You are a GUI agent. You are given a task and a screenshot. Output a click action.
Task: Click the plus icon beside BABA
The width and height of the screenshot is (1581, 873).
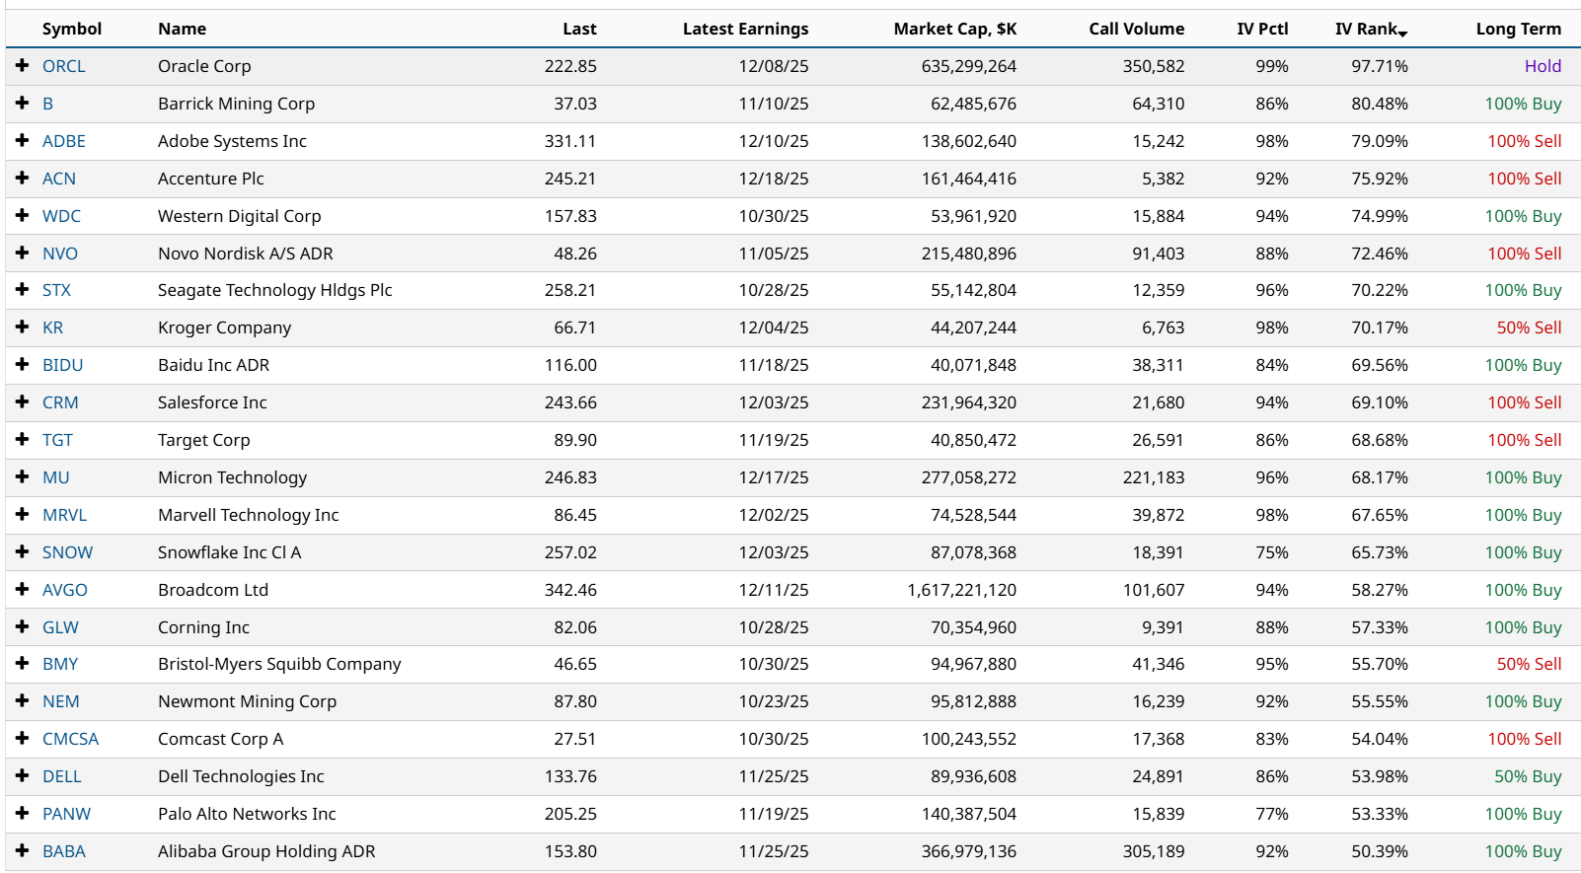point(22,850)
